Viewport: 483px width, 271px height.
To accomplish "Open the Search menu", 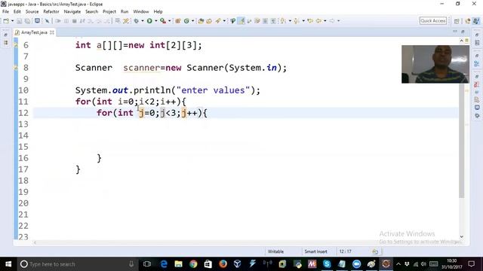I will click(x=91, y=12).
